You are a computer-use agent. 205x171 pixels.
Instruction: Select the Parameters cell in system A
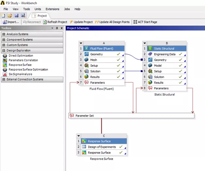104,83
